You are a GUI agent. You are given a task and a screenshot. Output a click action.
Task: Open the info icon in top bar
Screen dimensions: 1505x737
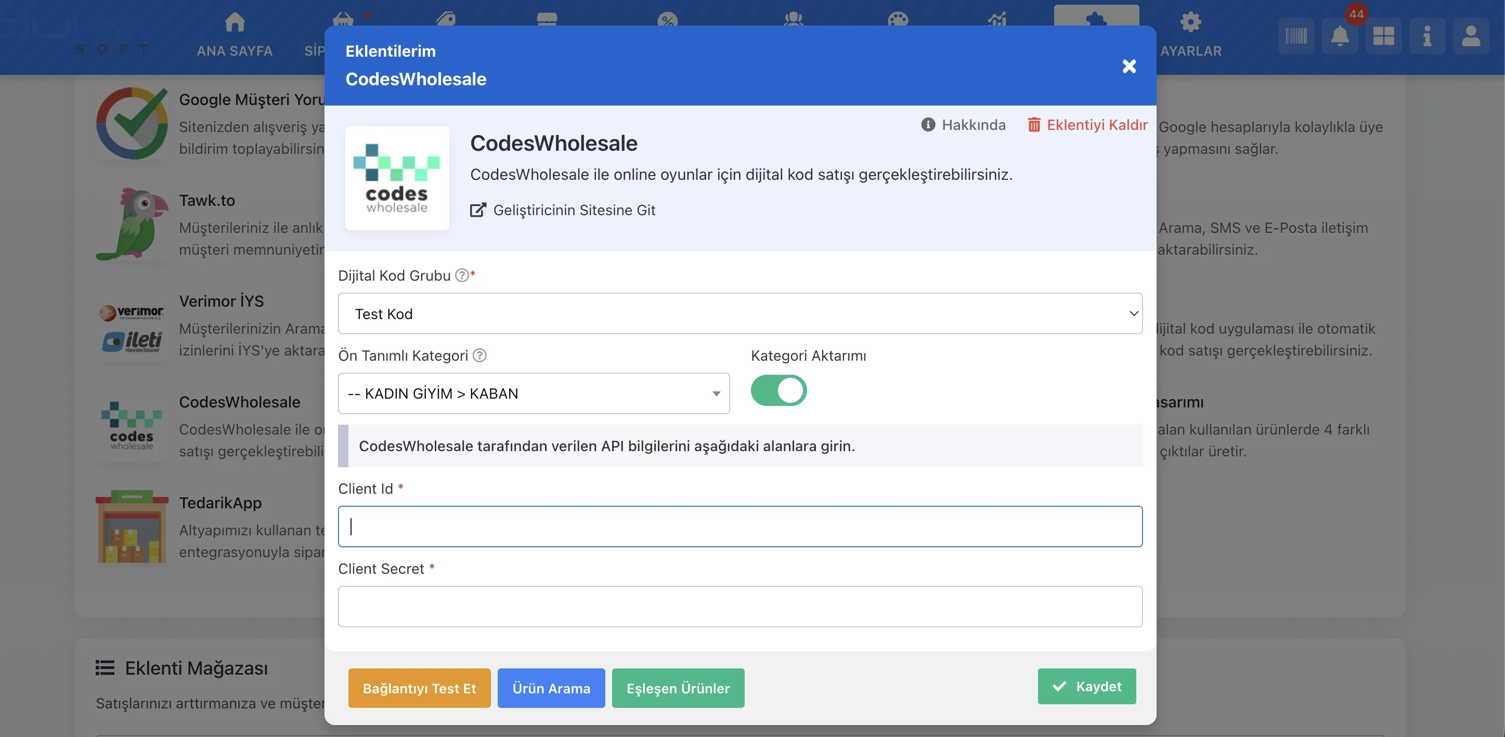[x=1426, y=36]
